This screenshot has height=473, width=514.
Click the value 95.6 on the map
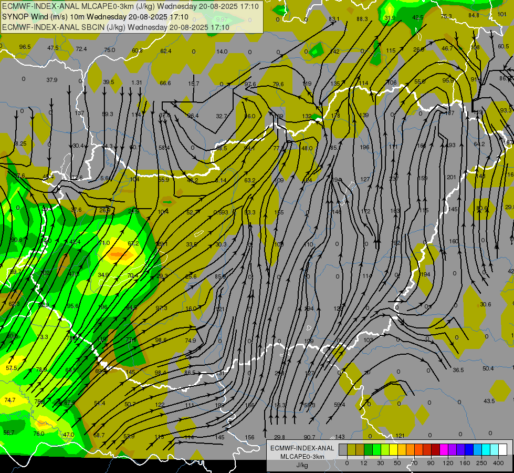point(73,305)
